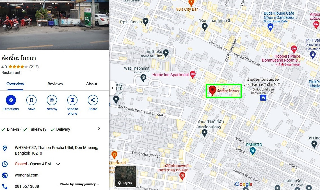Image resolution: width=320 pixels, height=190 pixels.
Task: Save this restaurant with bookmark icon
Action: tap(31, 100)
